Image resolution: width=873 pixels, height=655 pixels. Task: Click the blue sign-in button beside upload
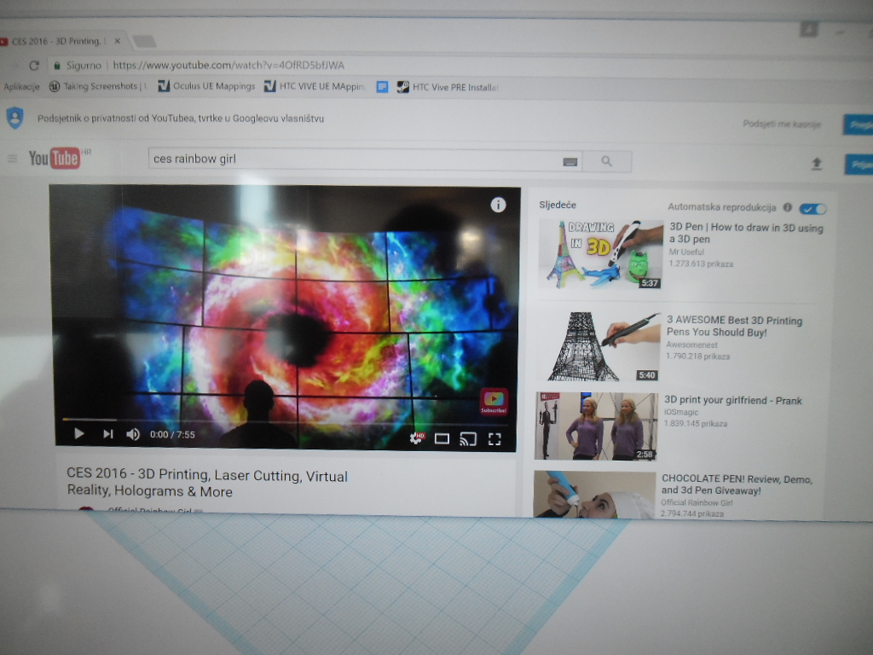(x=859, y=165)
